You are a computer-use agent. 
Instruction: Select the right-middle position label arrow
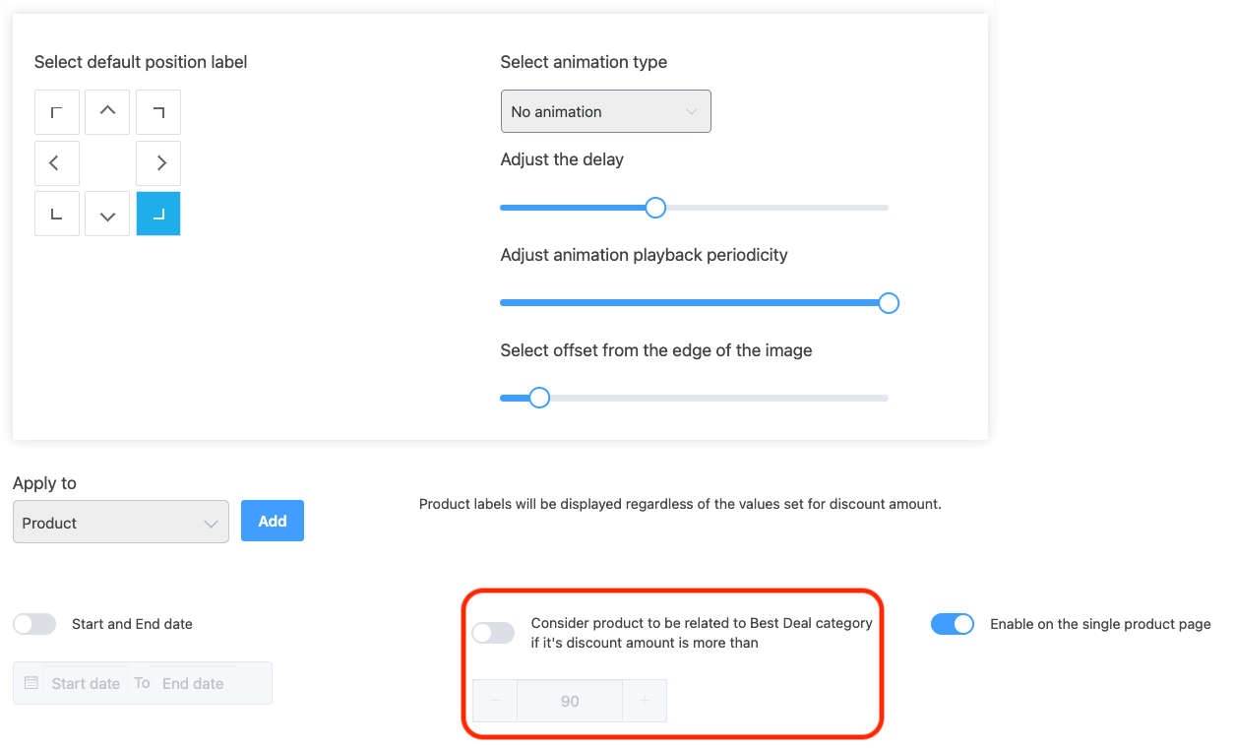click(157, 162)
